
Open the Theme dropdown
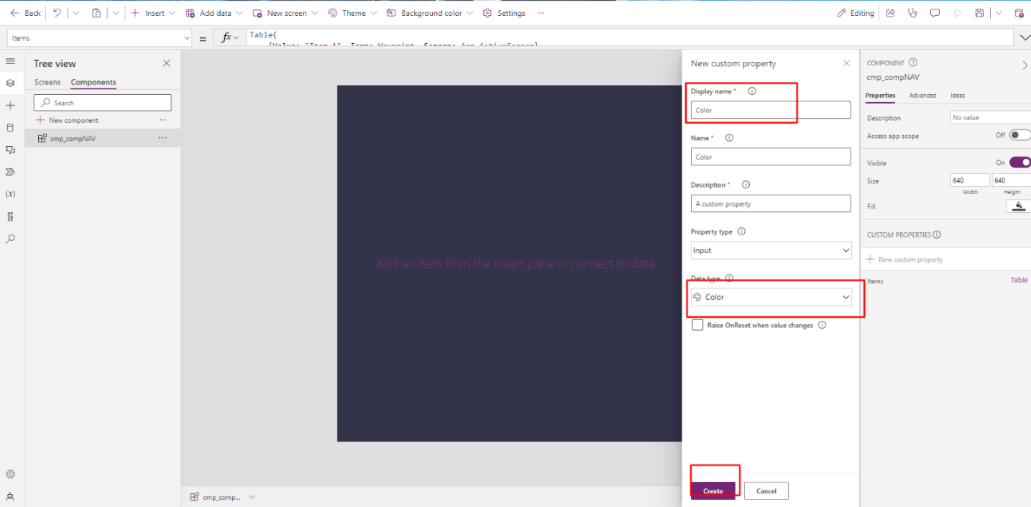pyautogui.click(x=352, y=12)
